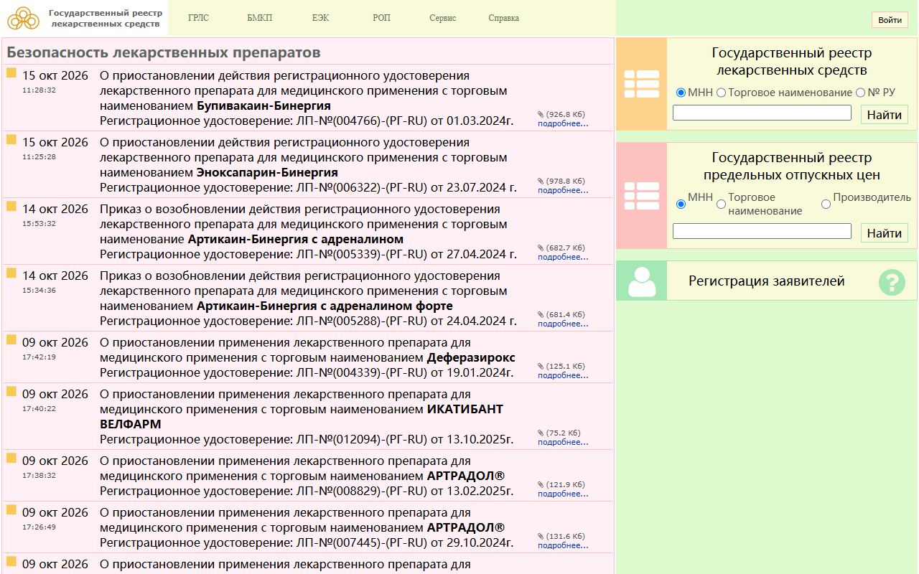Click the Регистрация заявителей link
Image resolution: width=919 pixels, height=574 pixels.
(x=766, y=281)
